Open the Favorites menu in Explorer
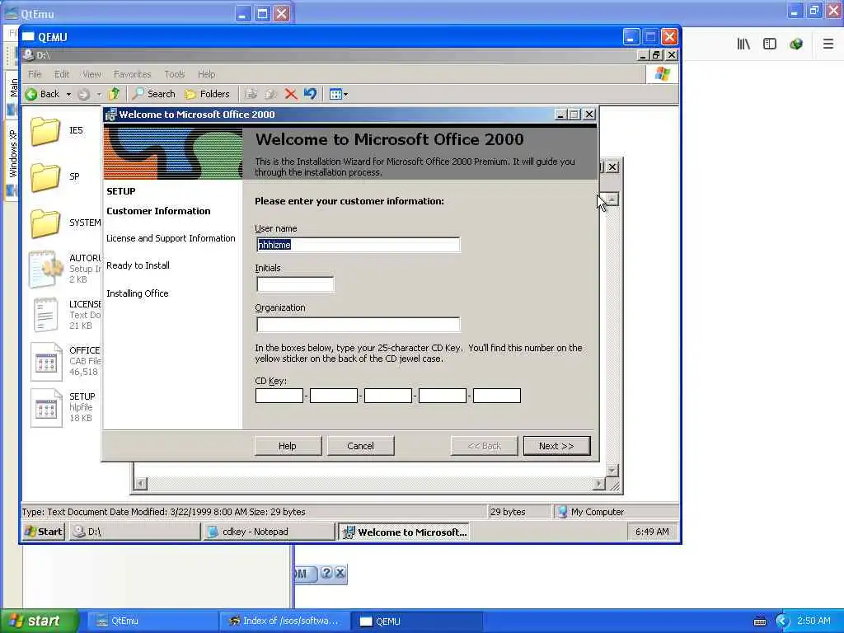Viewport: 844px width, 633px height. click(x=132, y=74)
